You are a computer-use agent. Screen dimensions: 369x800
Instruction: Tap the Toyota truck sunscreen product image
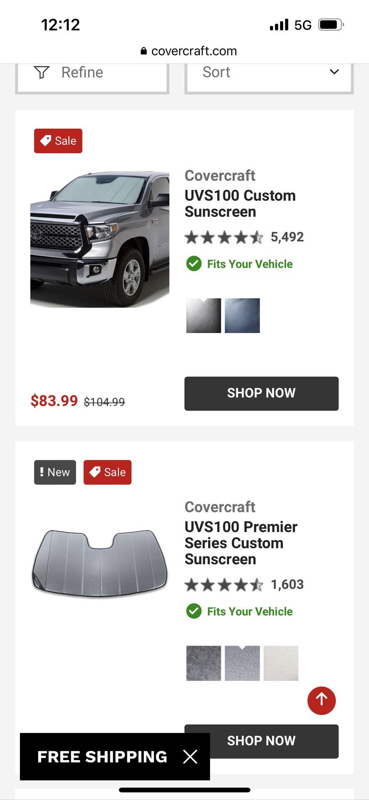[100, 239]
